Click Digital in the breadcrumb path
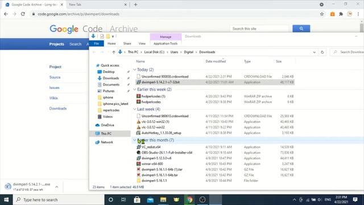 tap(188, 52)
